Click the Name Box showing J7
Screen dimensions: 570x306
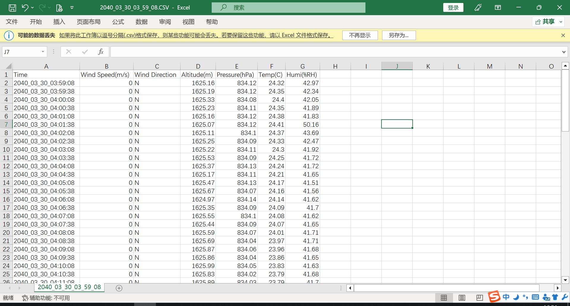(x=21, y=52)
